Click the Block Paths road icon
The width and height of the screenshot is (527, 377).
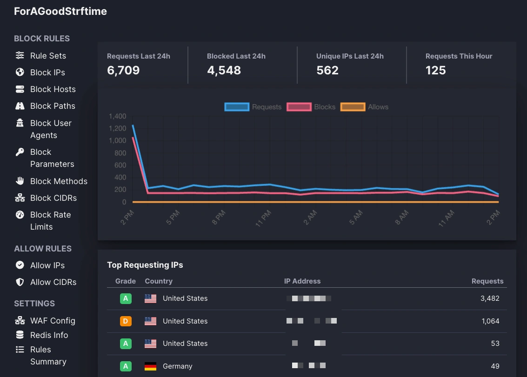[20, 106]
